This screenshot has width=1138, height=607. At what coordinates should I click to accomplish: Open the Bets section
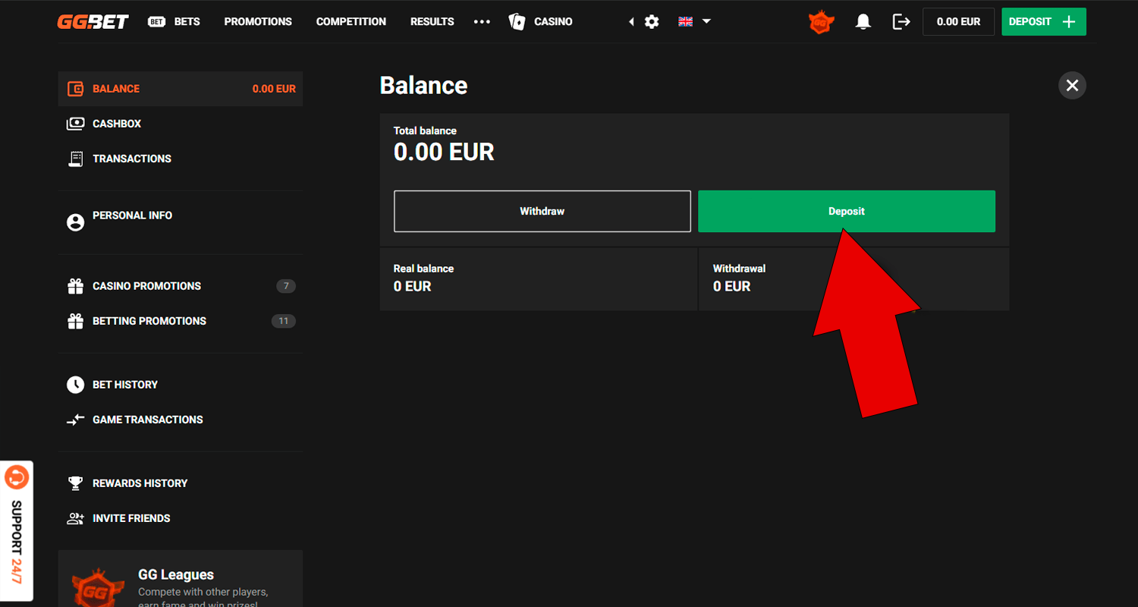[x=174, y=21]
